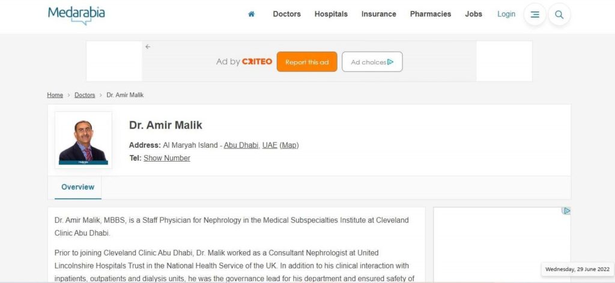
Task: Click the back arrow in the ad banner
Action: pyautogui.click(x=148, y=47)
